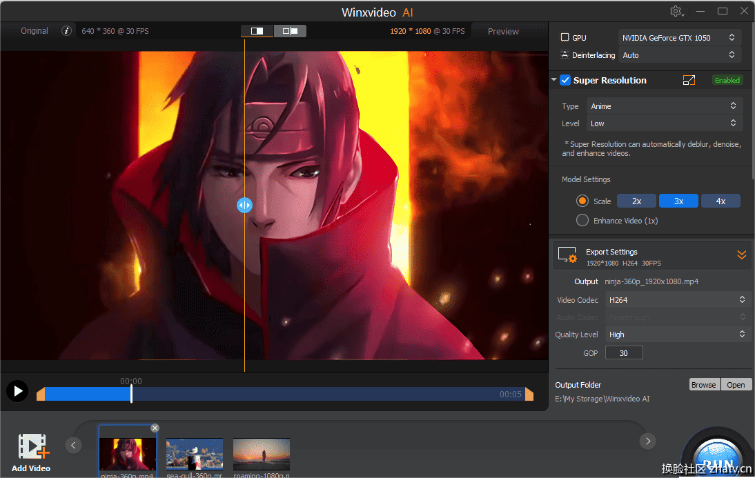Image resolution: width=755 pixels, height=478 pixels.
Task: Remove the ninja-360p video from list
Action: 155,428
